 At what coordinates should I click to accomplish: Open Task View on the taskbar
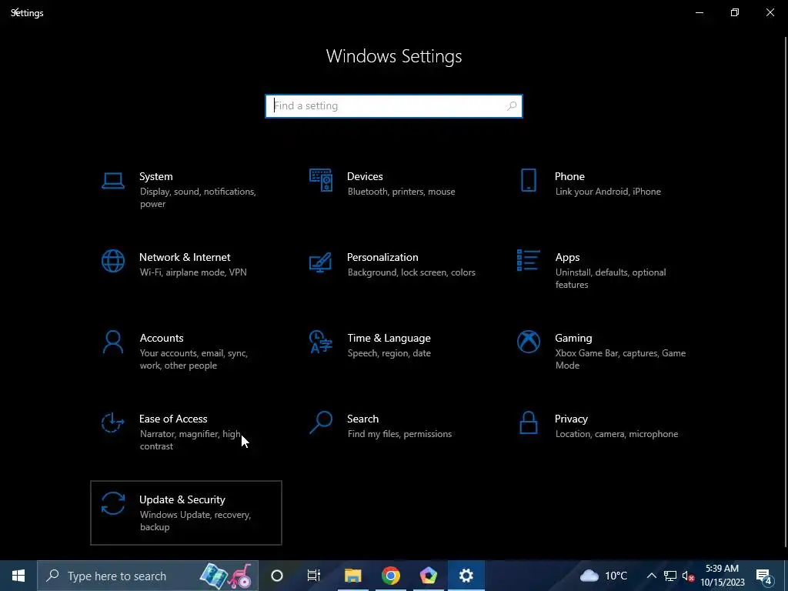pyautogui.click(x=314, y=576)
